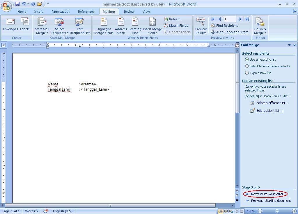298x214 pixels.
Task: Customize the Quick Access Toolbar dropdown
Action: (48, 3)
